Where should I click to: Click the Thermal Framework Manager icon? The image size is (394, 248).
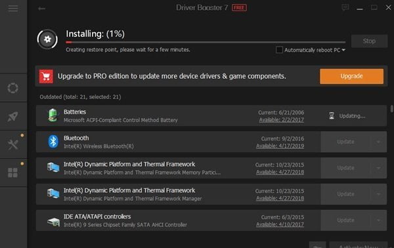coord(53,194)
